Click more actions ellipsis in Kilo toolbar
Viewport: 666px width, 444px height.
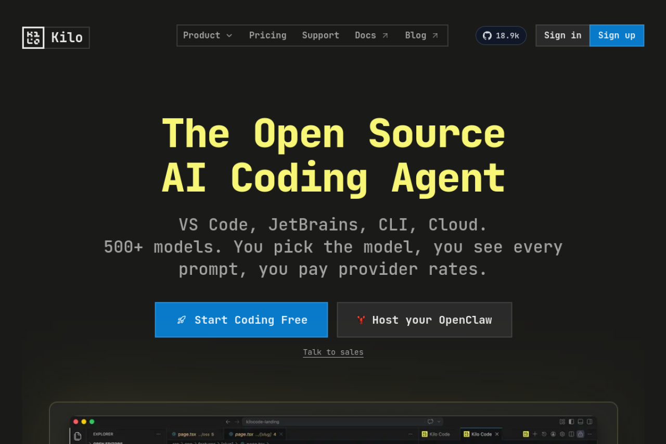click(x=590, y=434)
